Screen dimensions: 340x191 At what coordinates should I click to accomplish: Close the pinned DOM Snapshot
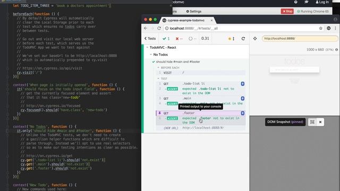click(x=320, y=122)
